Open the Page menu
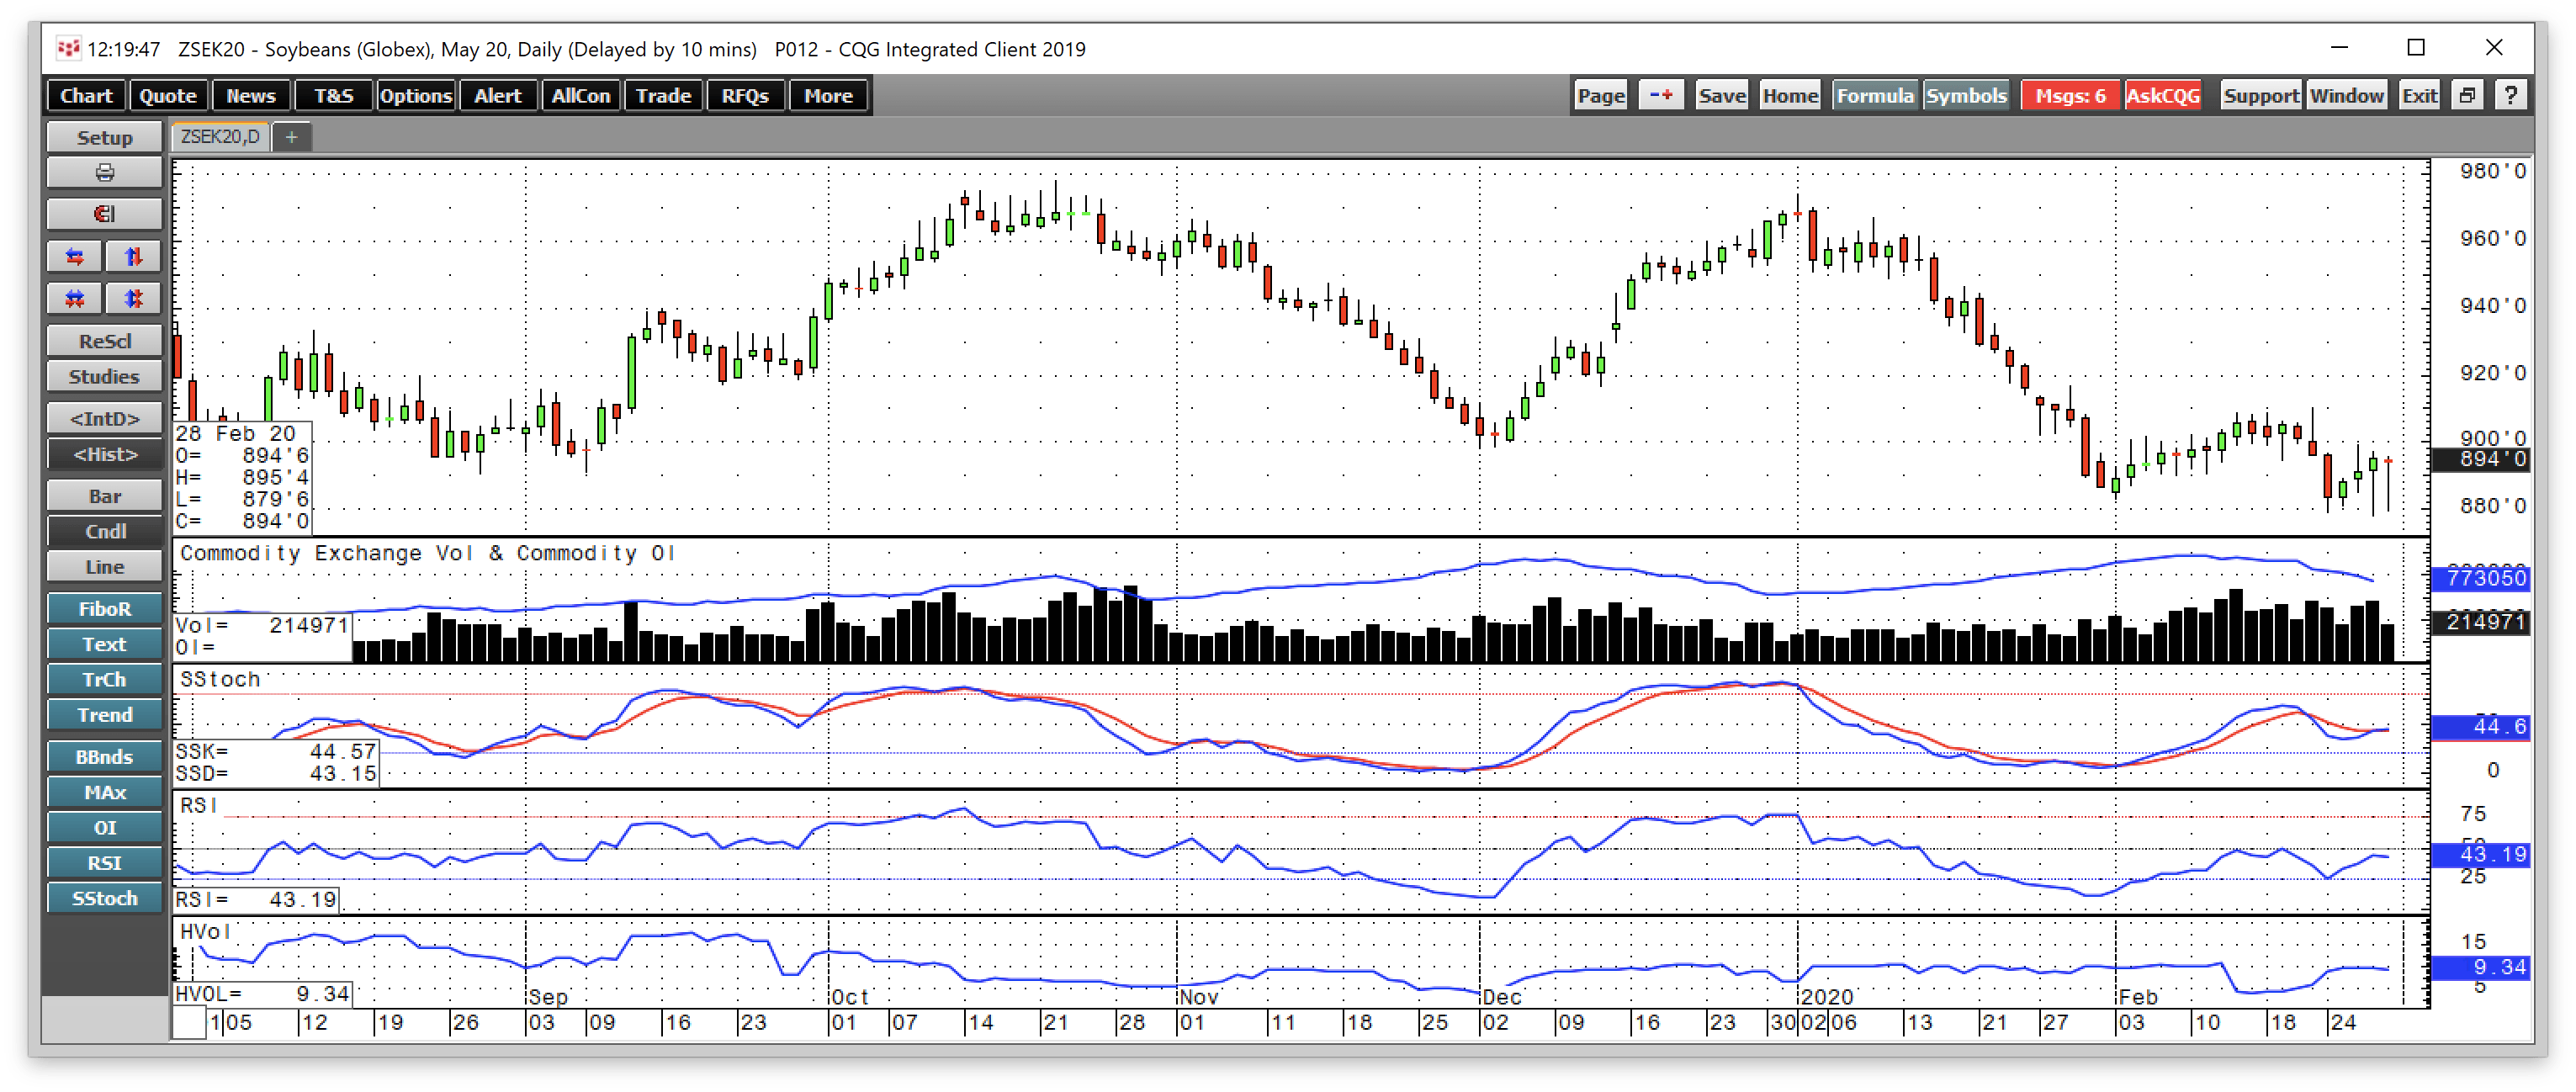 click(x=1601, y=96)
